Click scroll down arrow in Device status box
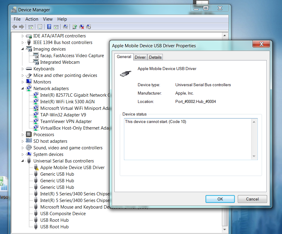282x234 pixels. tap(254, 156)
